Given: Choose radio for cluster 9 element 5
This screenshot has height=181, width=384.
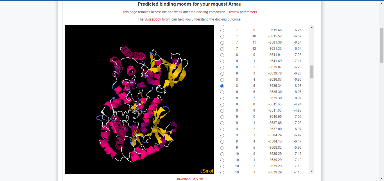Looking at the screenshot, I should pyautogui.click(x=222, y=148).
